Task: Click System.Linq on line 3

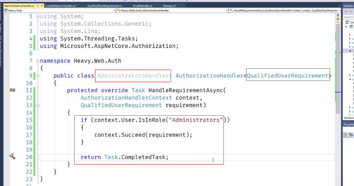Action: point(79,31)
